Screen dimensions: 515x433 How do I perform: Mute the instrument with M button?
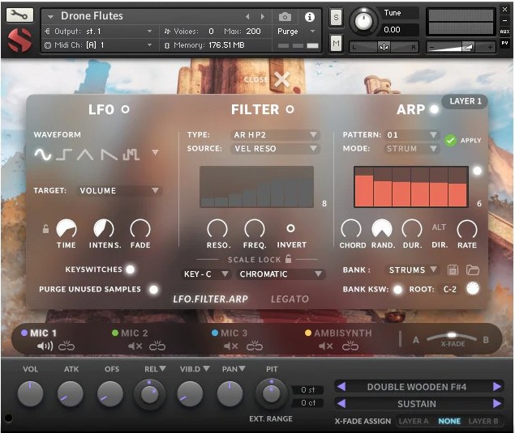click(336, 43)
